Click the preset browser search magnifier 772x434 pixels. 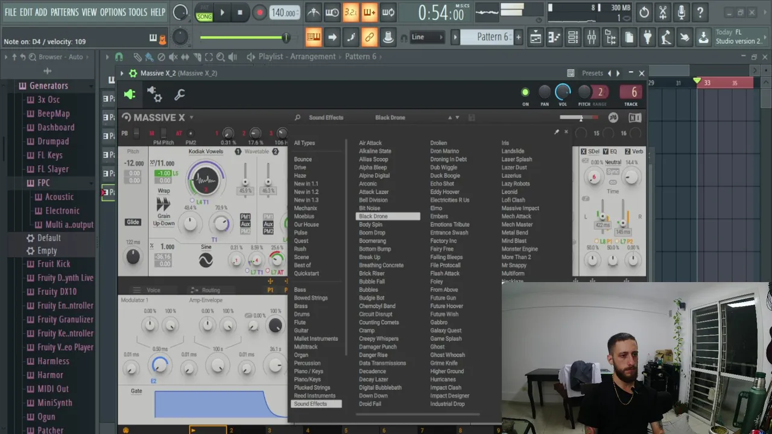coord(297,118)
